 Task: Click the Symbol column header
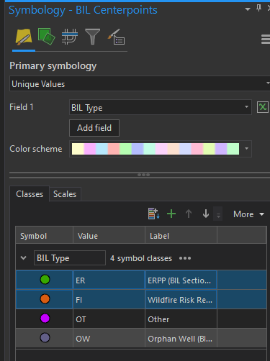click(44, 236)
